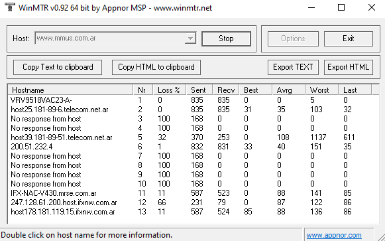Click Loss value 32 for hop 5
The height and width of the screenshot is (241, 385).
click(x=162, y=137)
